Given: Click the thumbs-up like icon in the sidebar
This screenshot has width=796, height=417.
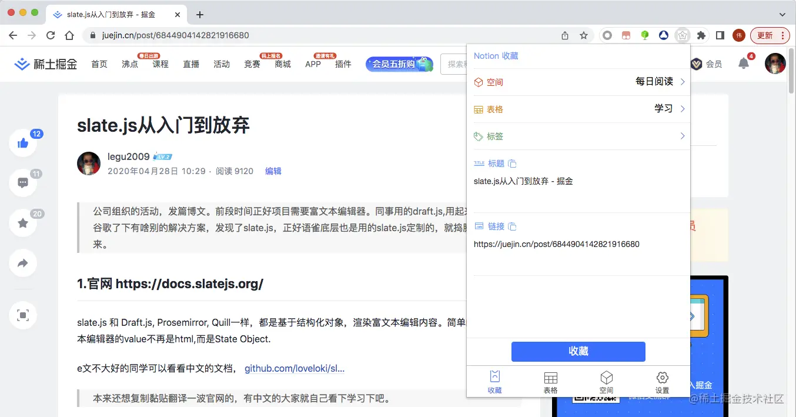Looking at the screenshot, I should coord(22,143).
